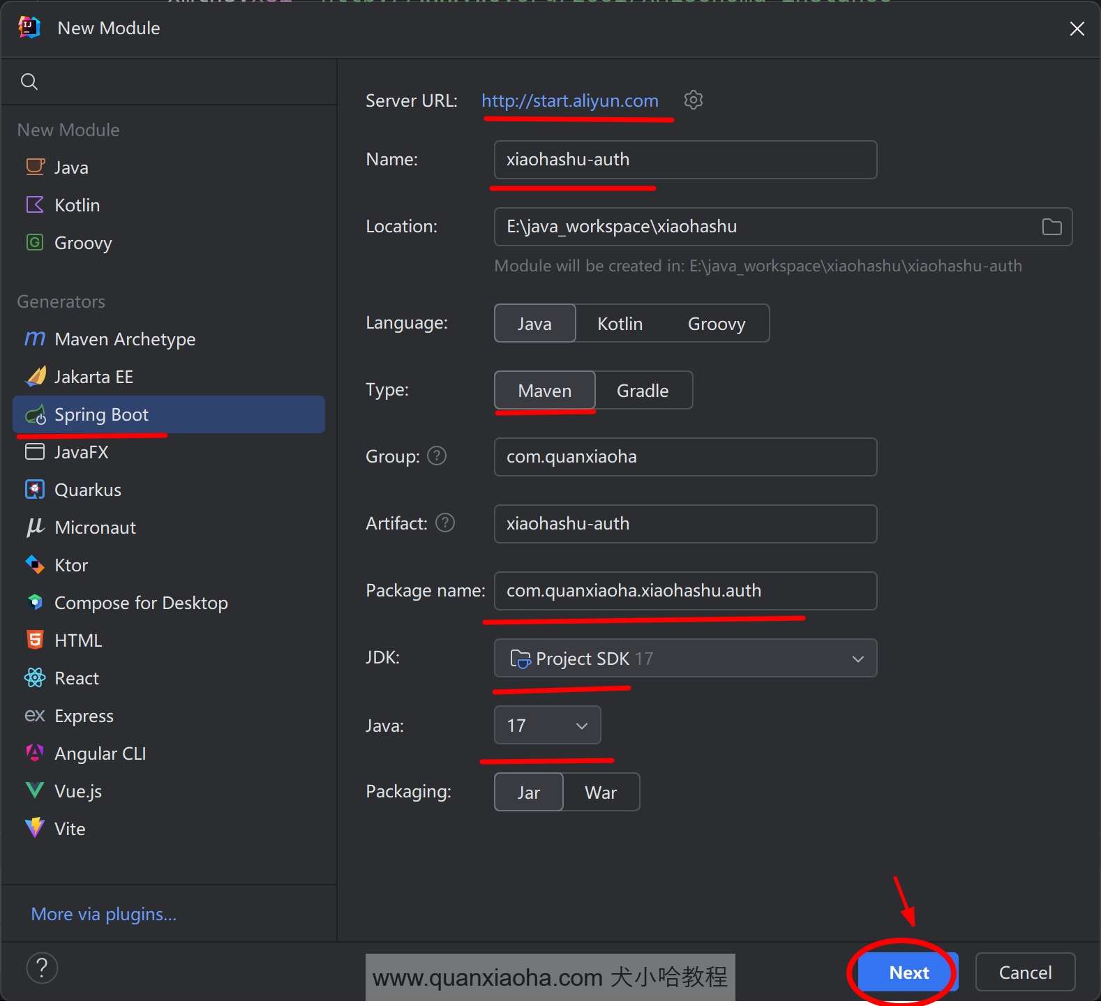
Task: Focus the Artifact input field
Action: [x=685, y=524]
